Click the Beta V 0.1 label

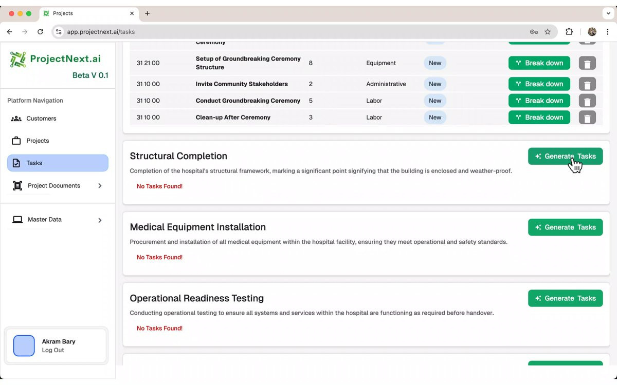[90, 75]
